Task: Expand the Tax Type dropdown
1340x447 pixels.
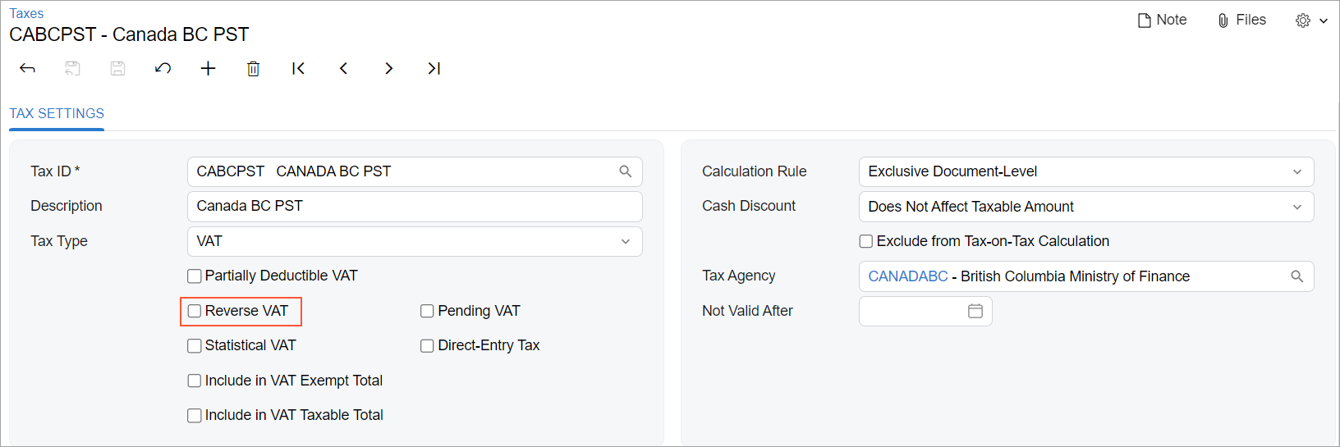Action: pos(626,242)
